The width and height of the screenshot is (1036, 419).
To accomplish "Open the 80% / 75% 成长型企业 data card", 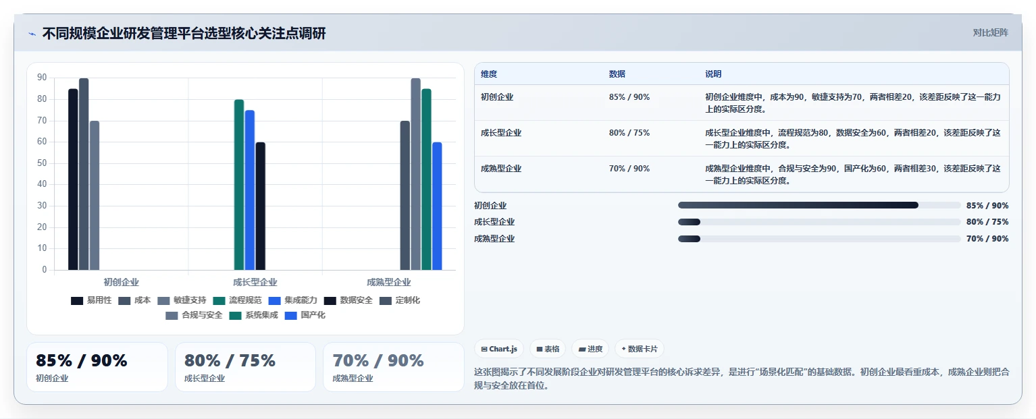I will click(x=245, y=367).
